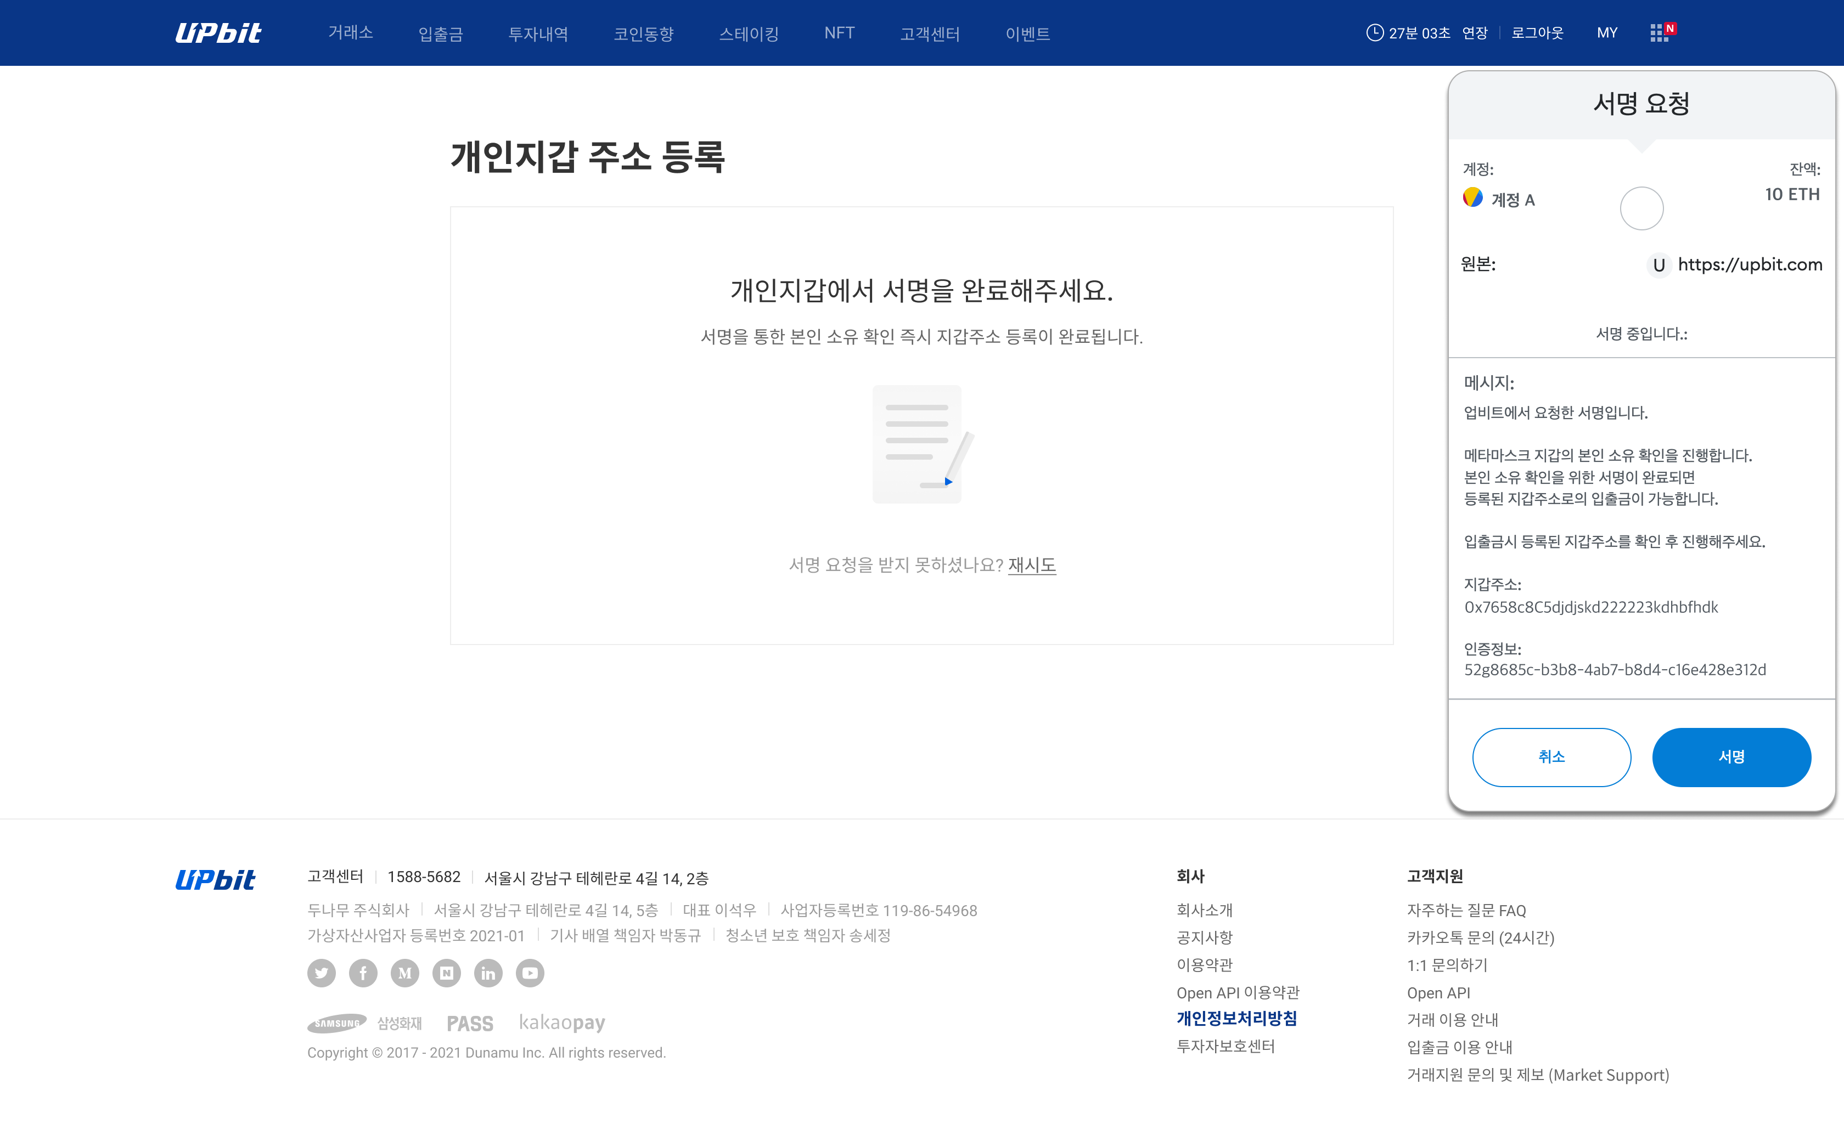Screen dimensions: 1844x1130
Task: Click the 개인지갑 주소 등록 heading
Action: [587, 158]
